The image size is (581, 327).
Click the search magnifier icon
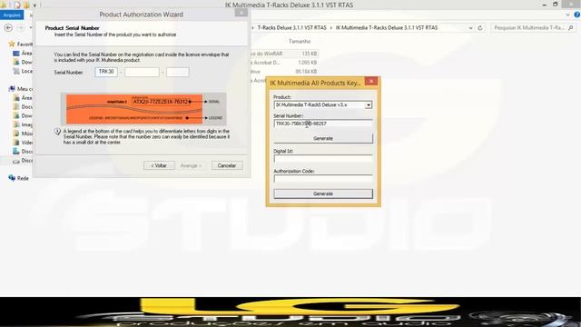coord(571,28)
